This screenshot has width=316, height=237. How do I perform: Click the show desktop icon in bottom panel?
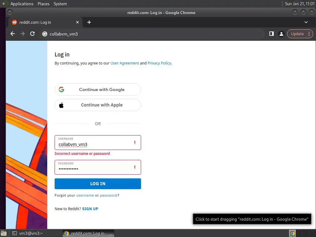4,233
